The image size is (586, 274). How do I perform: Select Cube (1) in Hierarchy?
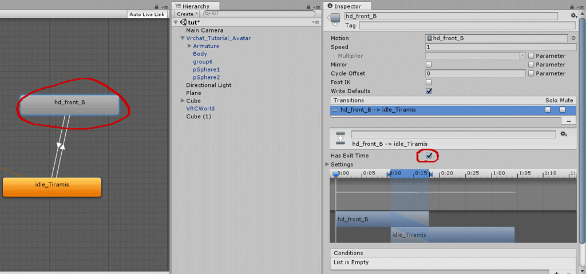tap(199, 117)
